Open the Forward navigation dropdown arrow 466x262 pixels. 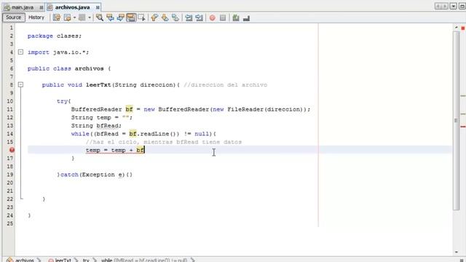(90, 17)
